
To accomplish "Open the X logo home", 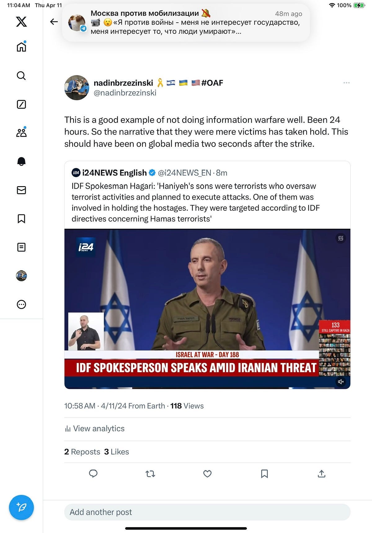I will [21, 22].
